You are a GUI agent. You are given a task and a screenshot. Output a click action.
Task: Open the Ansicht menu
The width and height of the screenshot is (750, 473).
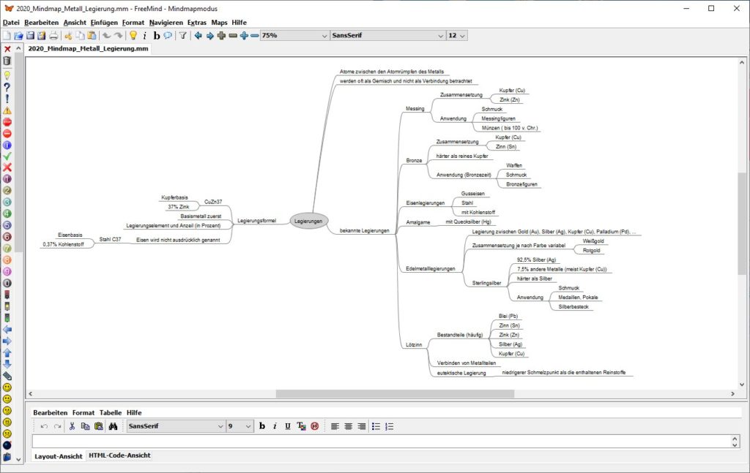click(x=75, y=23)
